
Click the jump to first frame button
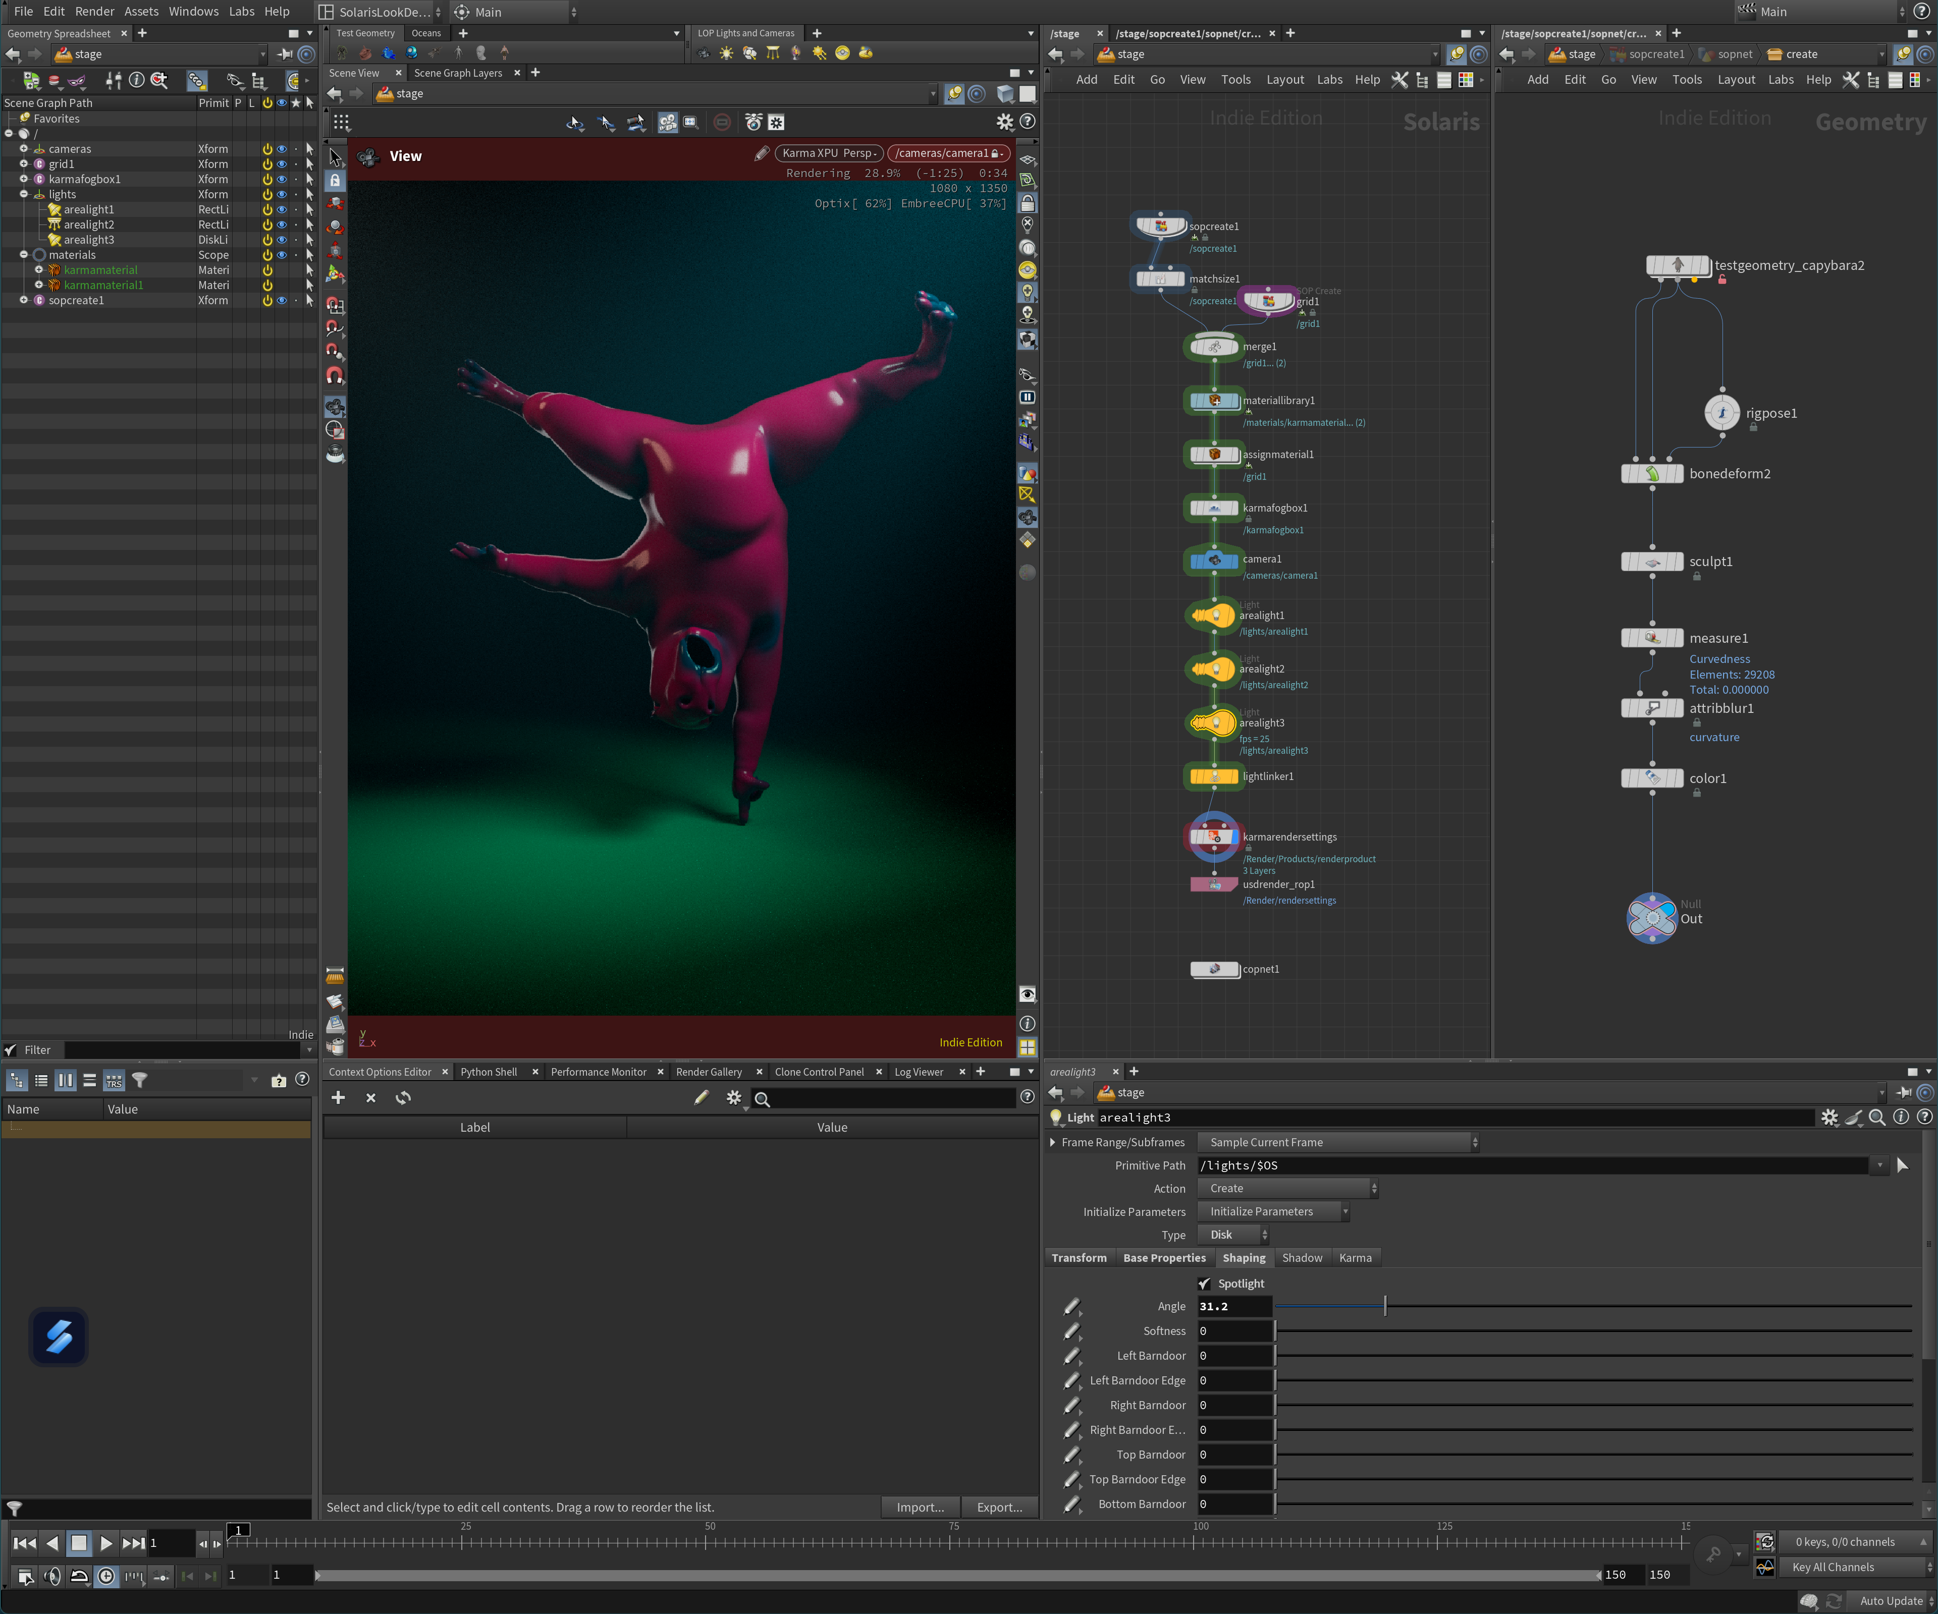[25, 1543]
